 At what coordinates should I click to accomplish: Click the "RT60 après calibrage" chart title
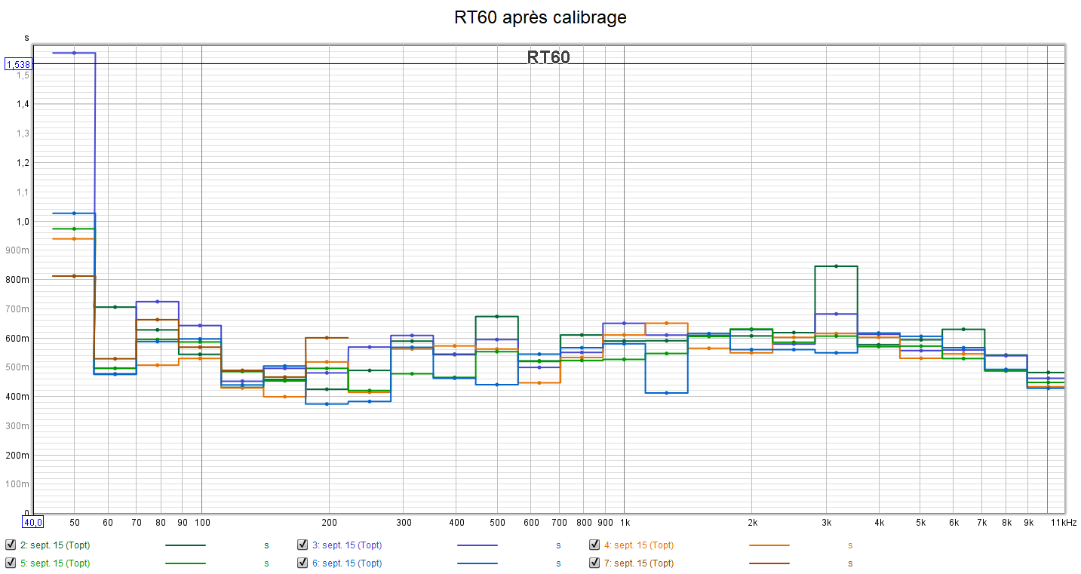540,17
